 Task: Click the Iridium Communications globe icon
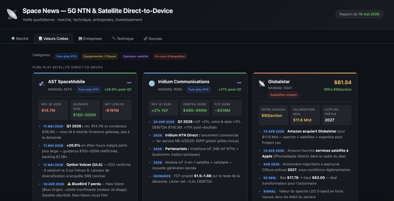152,83
